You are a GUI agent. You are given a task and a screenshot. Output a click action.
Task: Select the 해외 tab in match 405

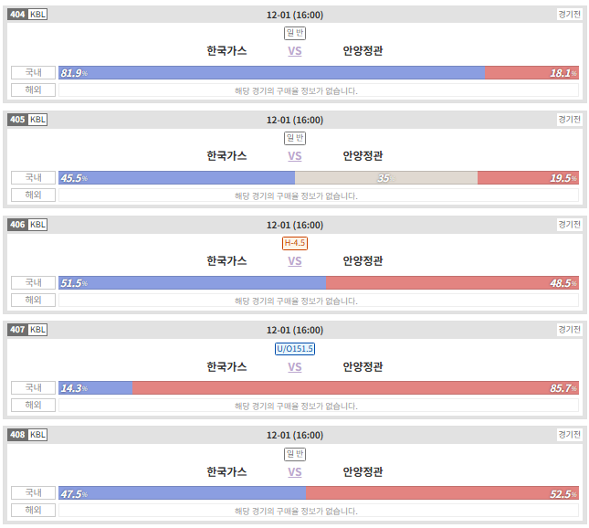click(34, 195)
